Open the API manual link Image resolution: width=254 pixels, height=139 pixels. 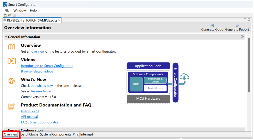pos(29,117)
